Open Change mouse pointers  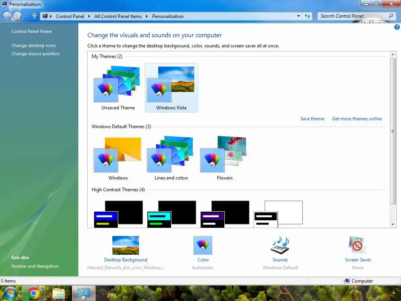[35, 54]
